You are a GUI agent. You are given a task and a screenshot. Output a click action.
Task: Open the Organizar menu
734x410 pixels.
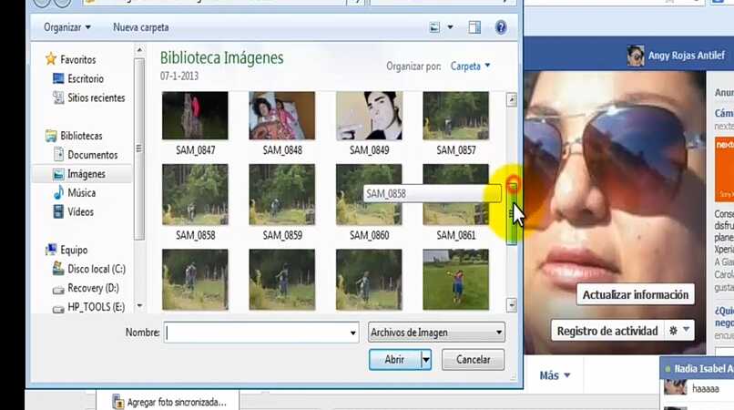tap(66, 27)
